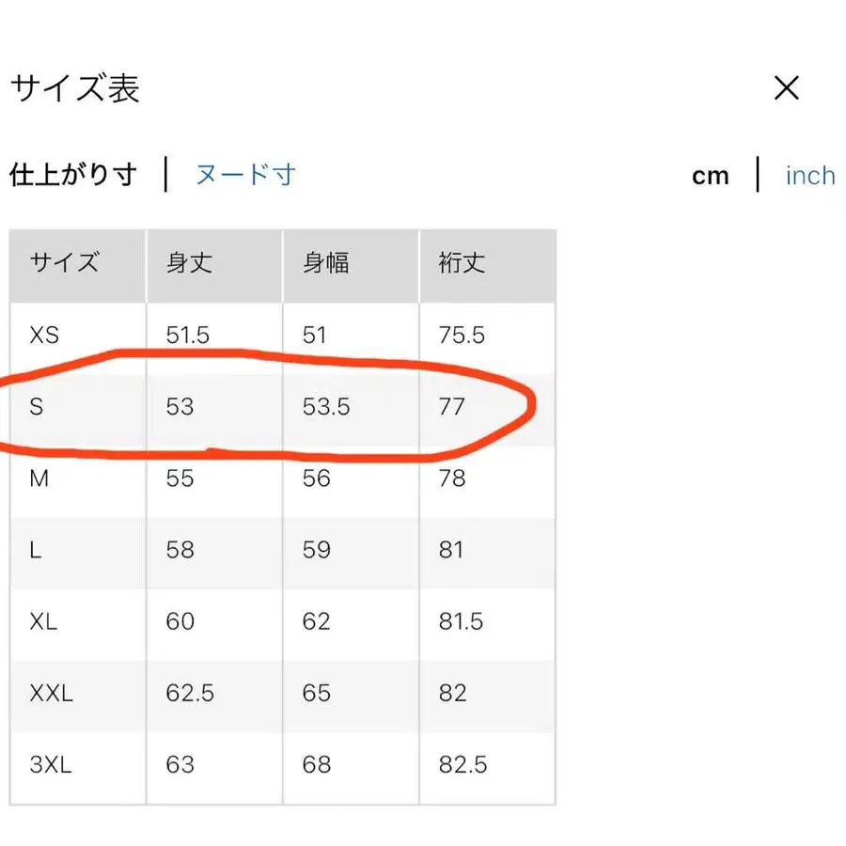Click the 62.5 length value for size XXL
The width and height of the screenshot is (846, 846).
click(x=191, y=694)
